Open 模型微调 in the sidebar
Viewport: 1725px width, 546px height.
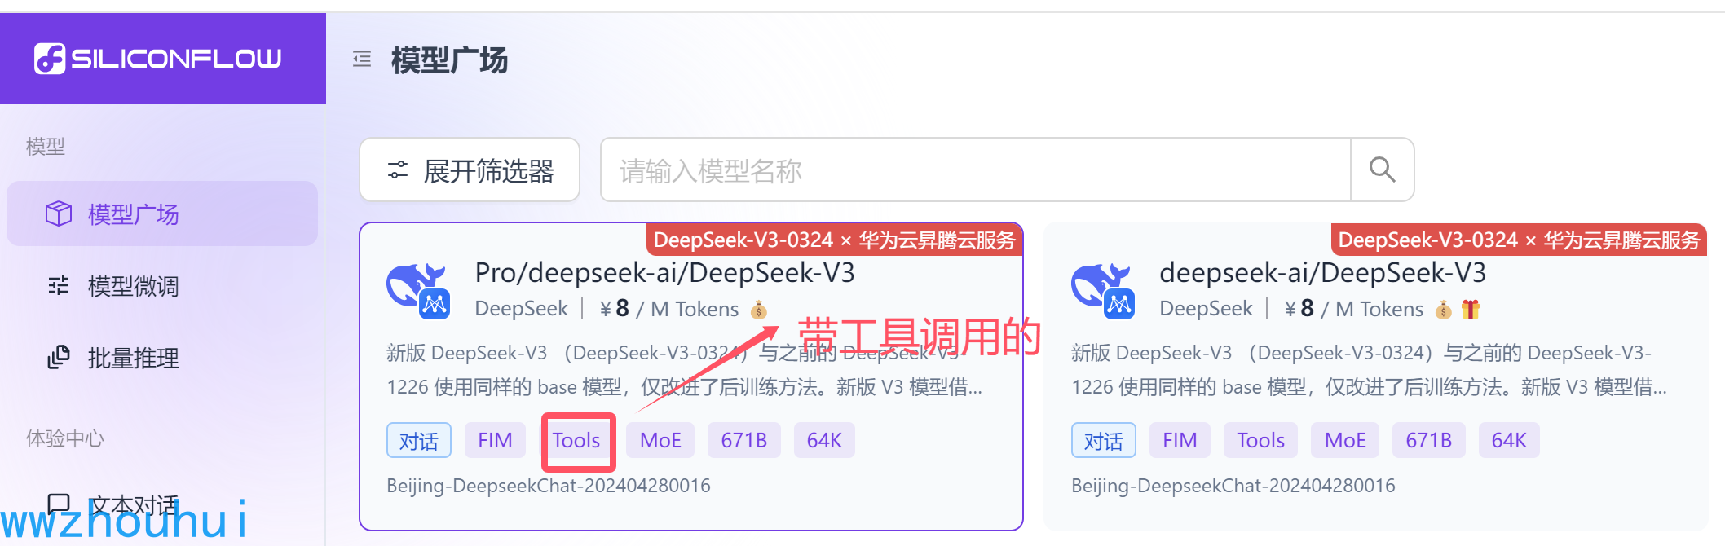coord(161,286)
